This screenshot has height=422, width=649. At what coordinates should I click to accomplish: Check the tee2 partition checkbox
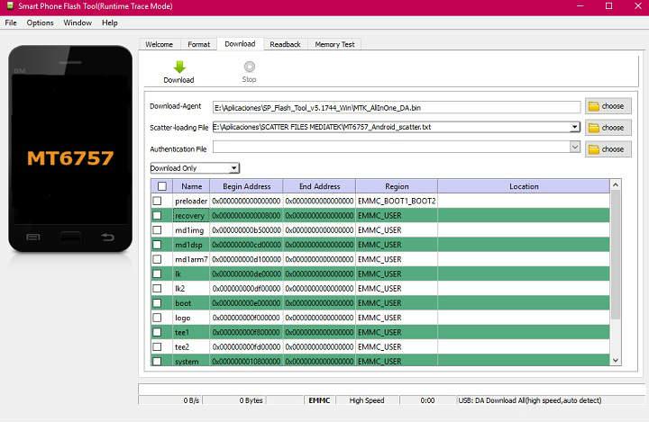[x=157, y=346]
